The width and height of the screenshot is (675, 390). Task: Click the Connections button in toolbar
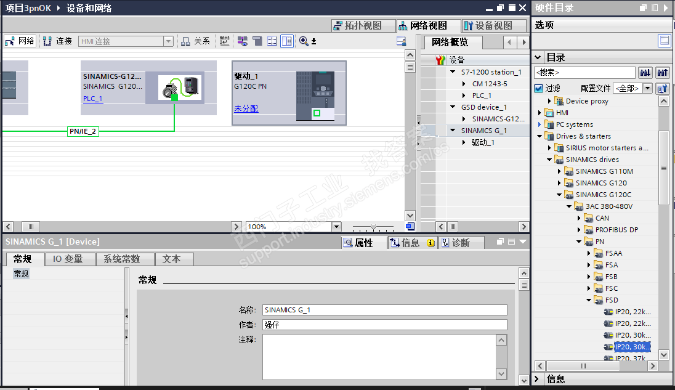[58, 41]
